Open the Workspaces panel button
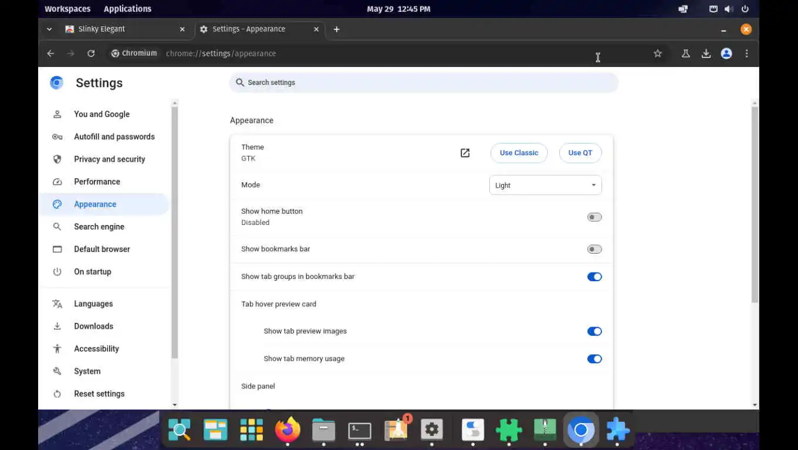This screenshot has width=798, height=450. pos(67,9)
